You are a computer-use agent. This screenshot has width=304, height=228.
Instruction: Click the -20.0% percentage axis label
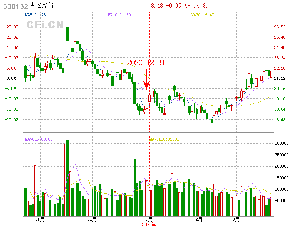(11, 120)
